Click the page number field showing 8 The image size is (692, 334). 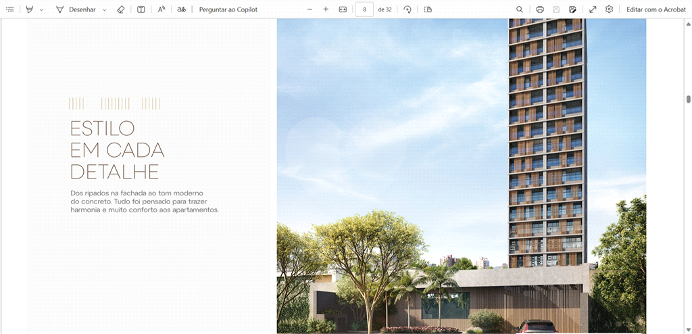pos(364,9)
